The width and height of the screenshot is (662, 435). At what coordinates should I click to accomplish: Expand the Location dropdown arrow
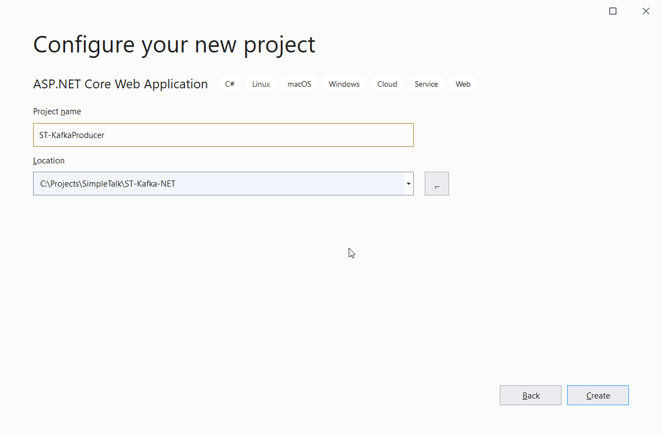(408, 183)
